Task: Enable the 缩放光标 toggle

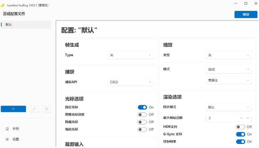Action: (142, 129)
